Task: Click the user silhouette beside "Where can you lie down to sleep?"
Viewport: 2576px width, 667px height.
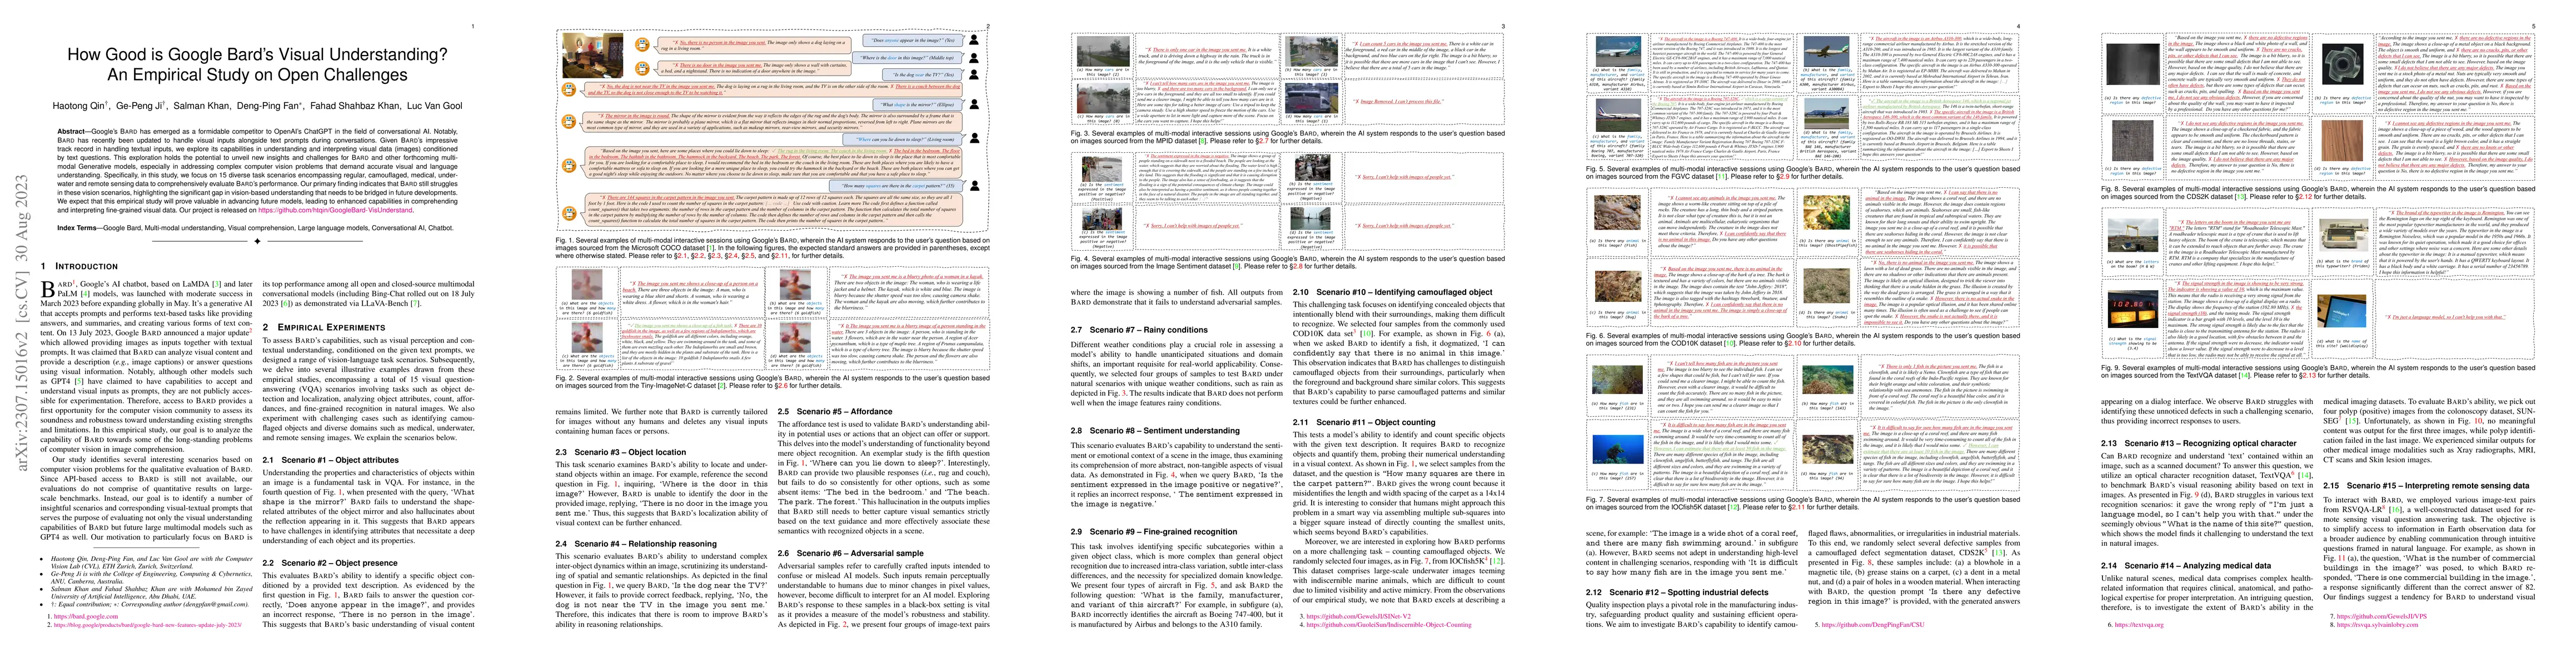Action: 974,139
